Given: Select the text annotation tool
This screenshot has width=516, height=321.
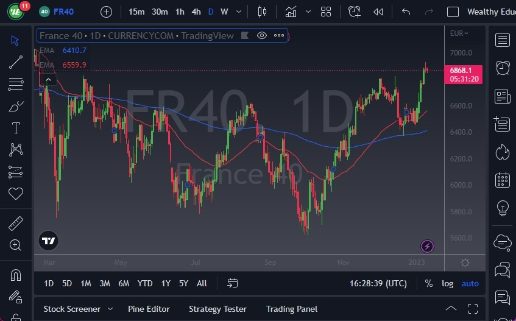Looking at the screenshot, I should (16, 128).
